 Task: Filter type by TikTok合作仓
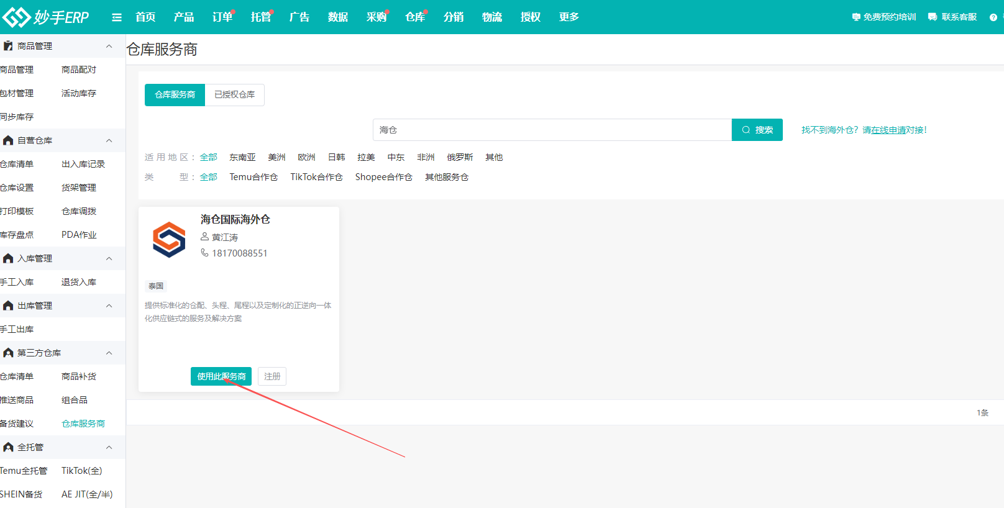(x=316, y=177)
